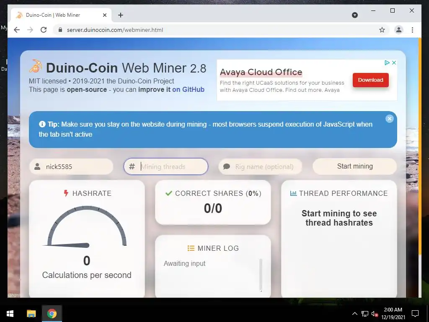Focus the Mining threads input
Screen dimensions: 429x322
(166, 166)
